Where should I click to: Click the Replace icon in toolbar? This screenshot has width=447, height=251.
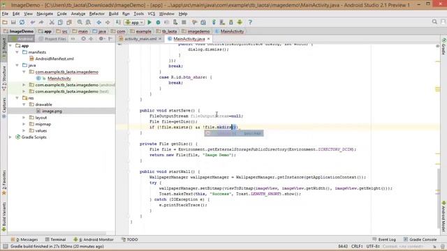(x=89, y=22)
